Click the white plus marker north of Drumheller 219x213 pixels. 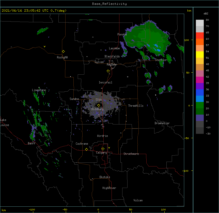tap(155, 95)
